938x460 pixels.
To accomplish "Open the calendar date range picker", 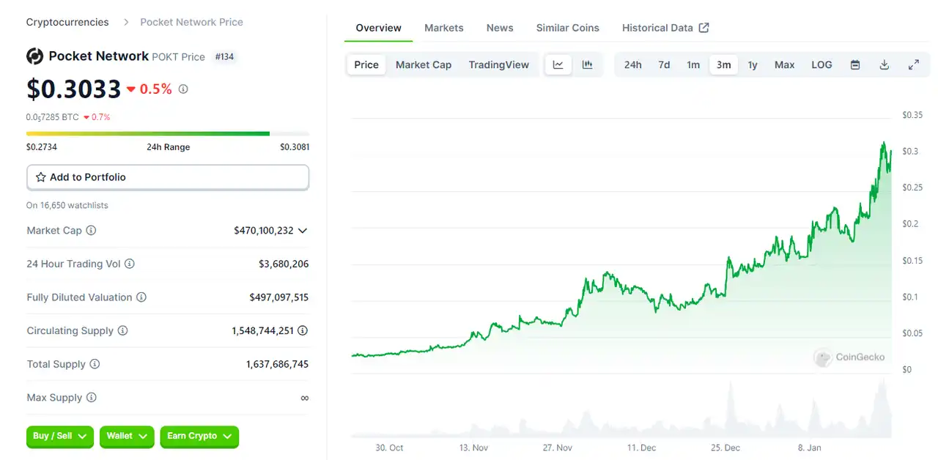I will point(854,64).
